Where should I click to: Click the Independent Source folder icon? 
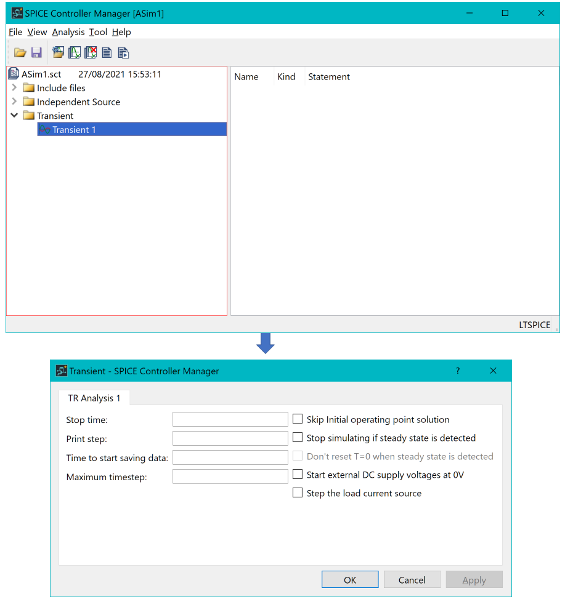coord(29,102)
